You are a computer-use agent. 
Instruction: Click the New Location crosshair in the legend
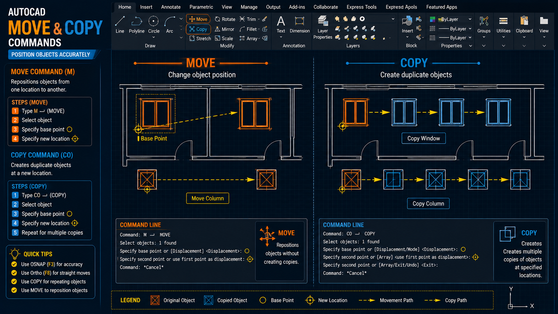click(310, 300)
